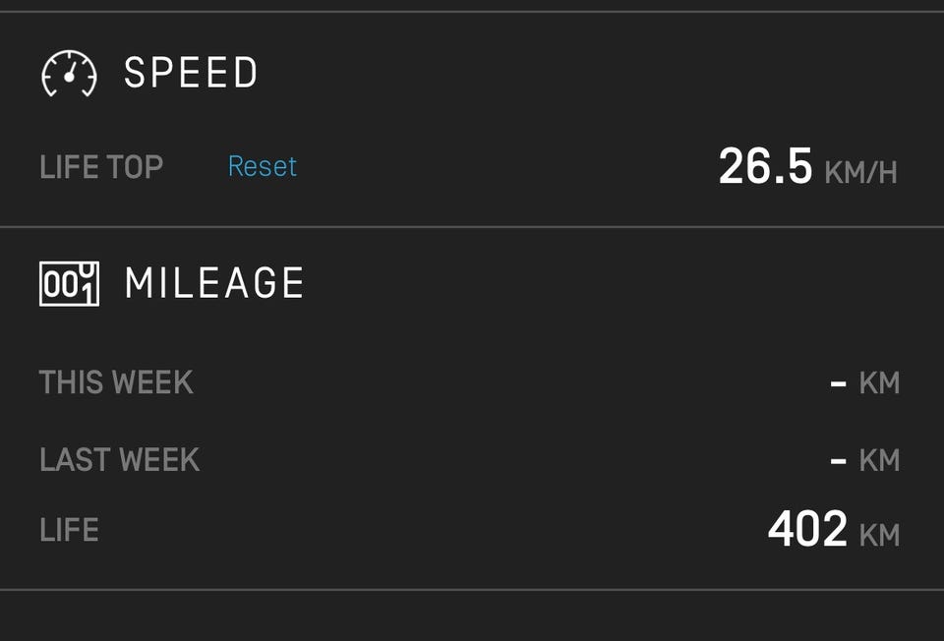Click the KM unit beside LAST WEEK
This screenshot has width=944, height=641.
click(879, 460)
